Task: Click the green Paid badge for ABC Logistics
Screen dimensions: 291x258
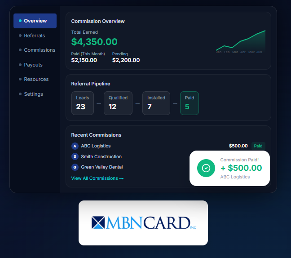Action: [258, 146]
